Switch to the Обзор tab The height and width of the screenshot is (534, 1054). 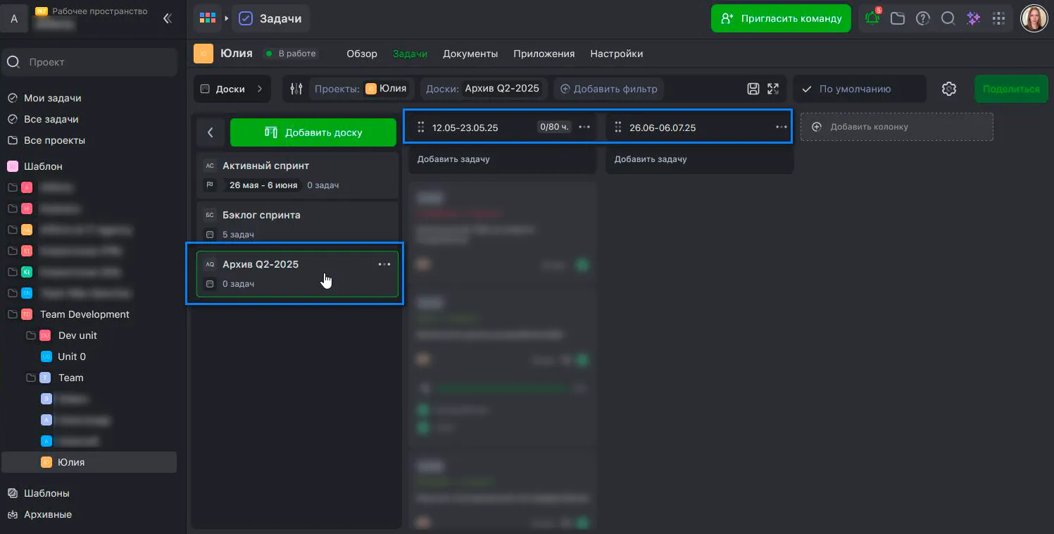(x=362, y=54)
